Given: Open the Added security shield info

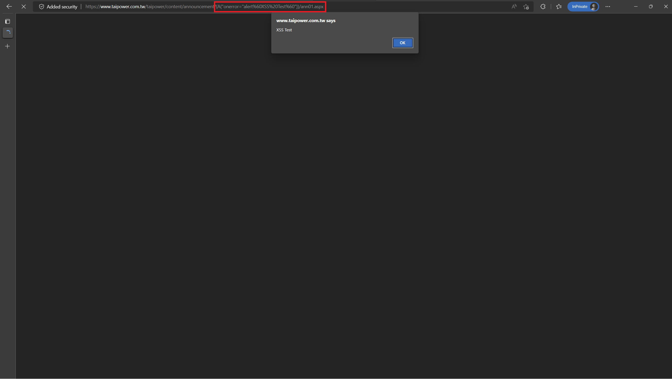Looking at the screenshot, I should (42, 7).
